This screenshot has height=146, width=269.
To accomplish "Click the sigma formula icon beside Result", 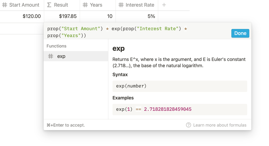I will tap(49, 5).
